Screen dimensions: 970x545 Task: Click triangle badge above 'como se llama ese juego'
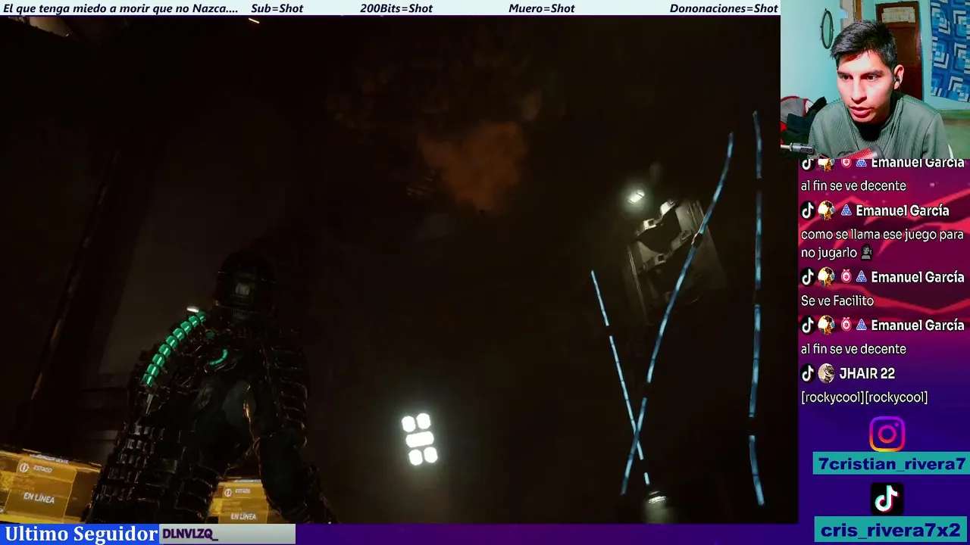(846, 210)
